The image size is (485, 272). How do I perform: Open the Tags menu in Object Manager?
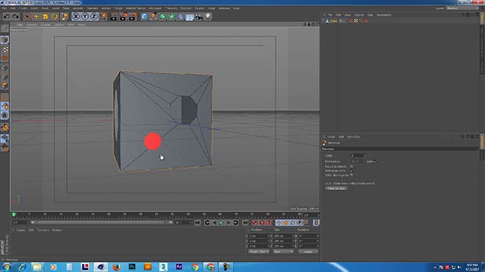click(x=370, y=15)
